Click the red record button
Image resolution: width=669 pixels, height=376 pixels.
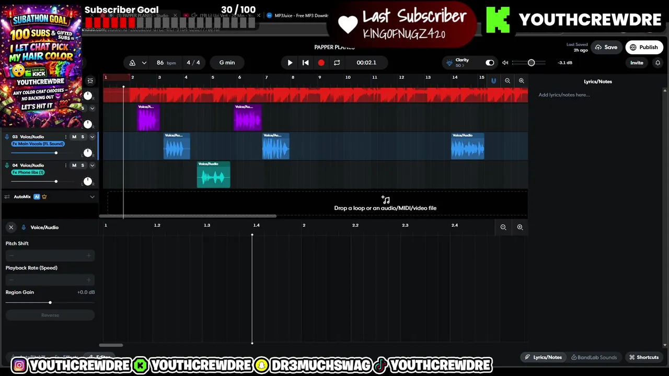(x=321, y=63)
